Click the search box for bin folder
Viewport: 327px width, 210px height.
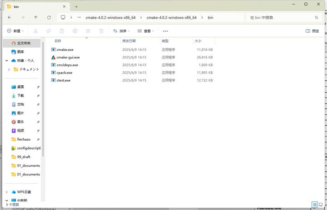(x=283, y=18)
